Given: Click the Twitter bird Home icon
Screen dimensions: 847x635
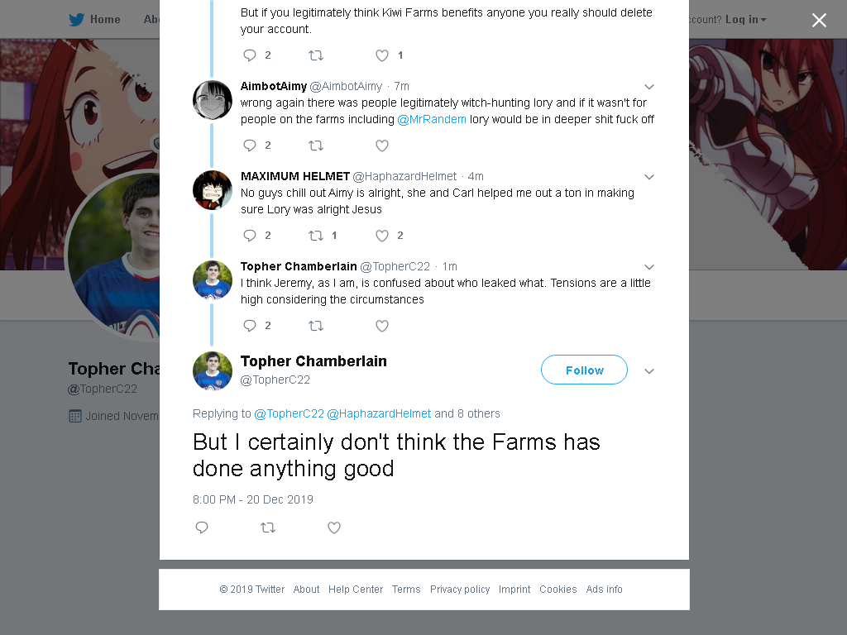Looking at the screenshot, I should (x=77, y=20).
